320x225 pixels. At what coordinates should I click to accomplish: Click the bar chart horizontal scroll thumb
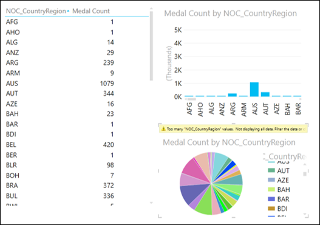coord(192,99)
